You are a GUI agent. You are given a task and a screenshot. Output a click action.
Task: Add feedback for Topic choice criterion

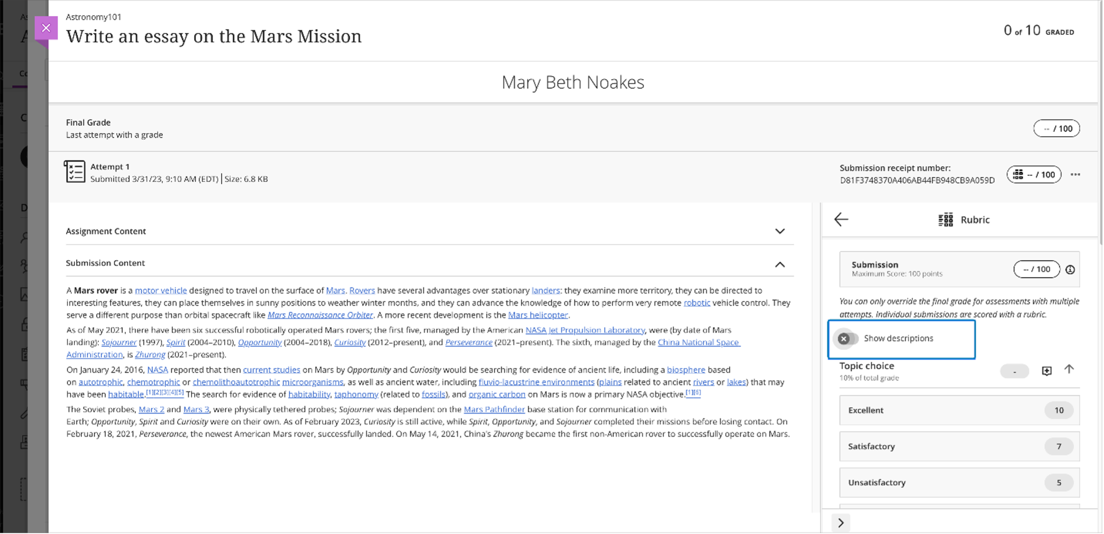tap(1047, 371)
